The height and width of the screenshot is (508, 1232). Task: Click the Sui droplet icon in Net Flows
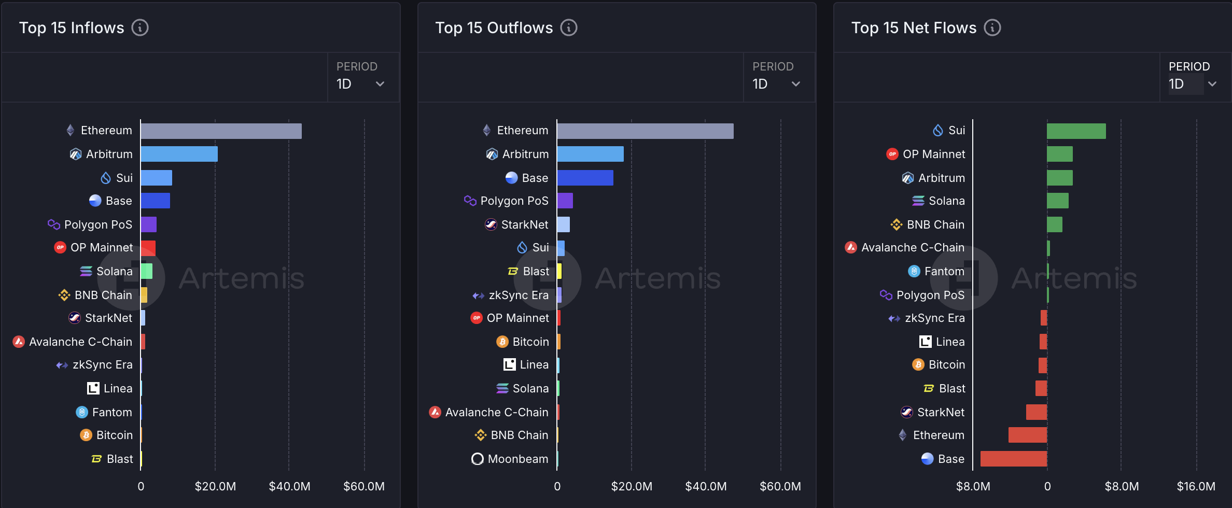(x=938, y=130)
